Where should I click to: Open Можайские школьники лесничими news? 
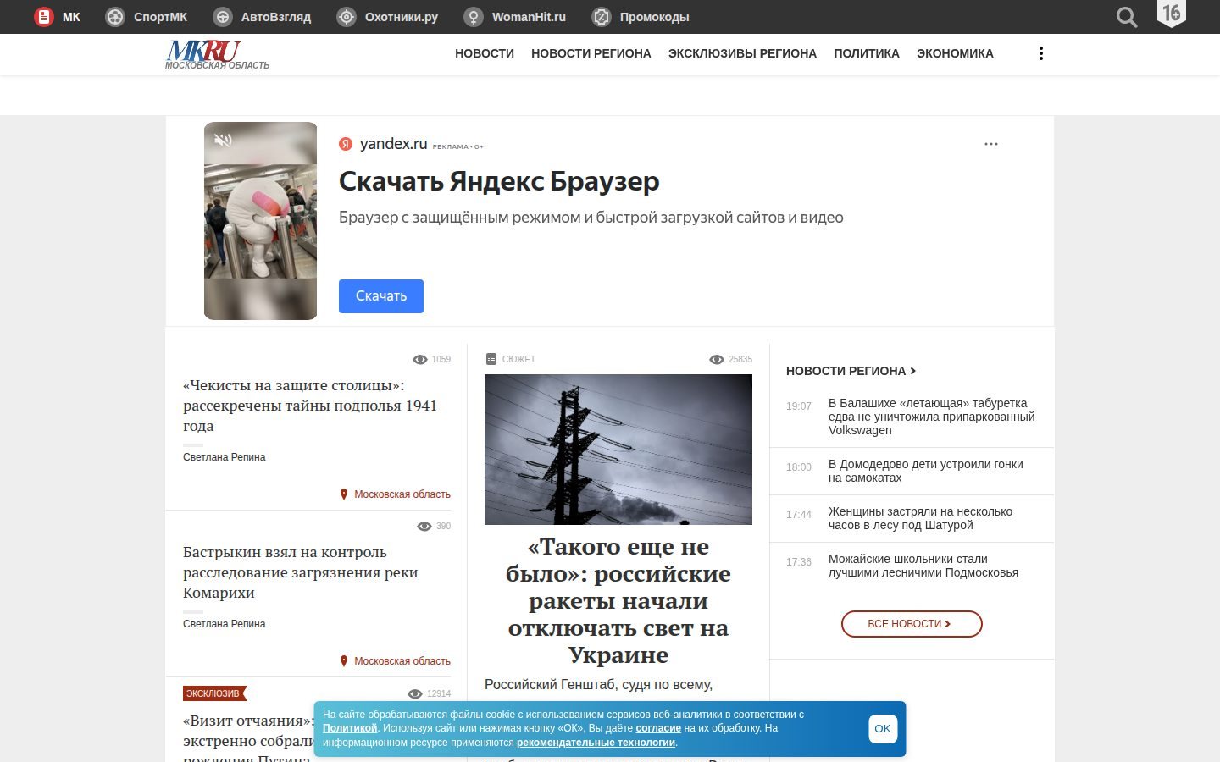point(923,566)
